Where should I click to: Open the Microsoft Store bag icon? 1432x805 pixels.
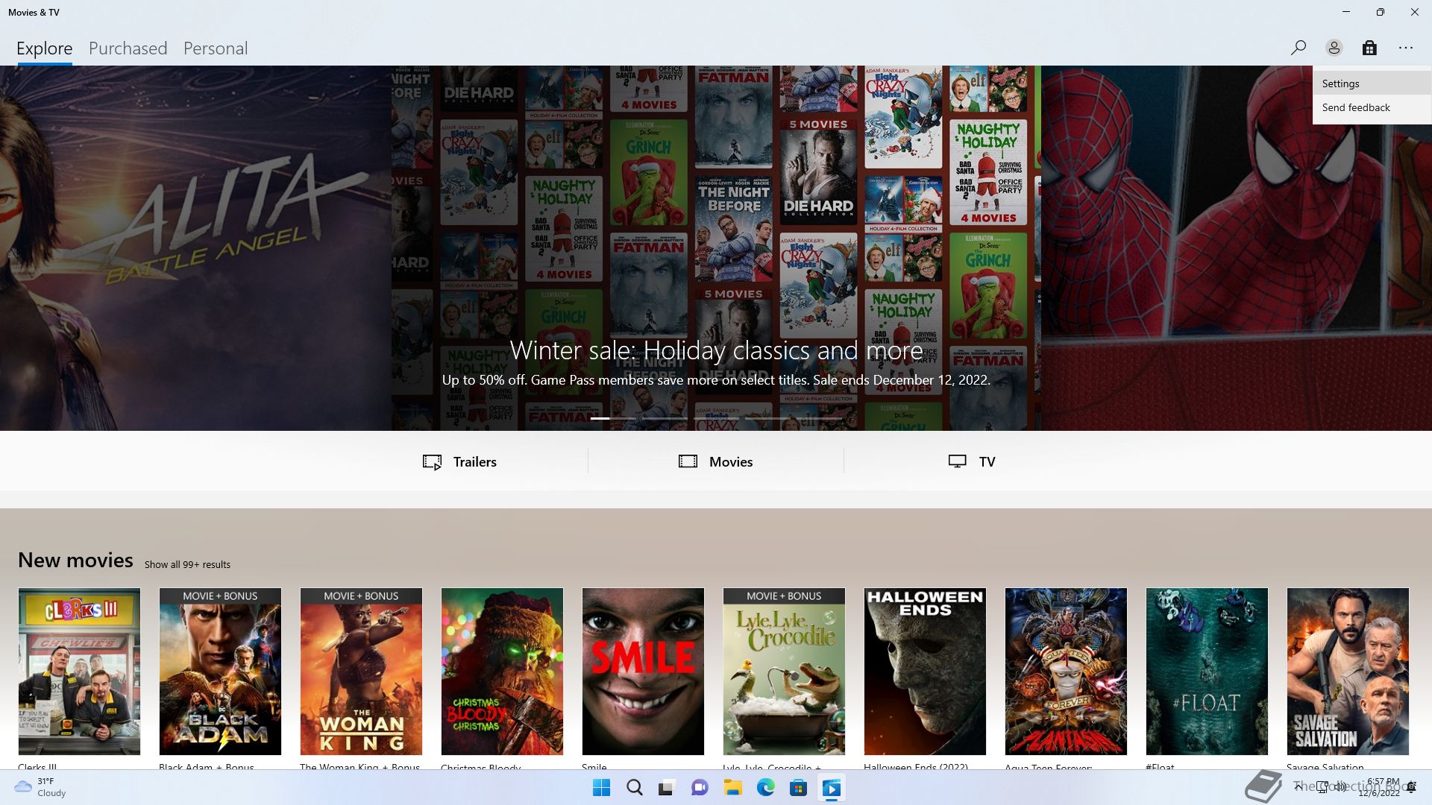point(1369,48)
